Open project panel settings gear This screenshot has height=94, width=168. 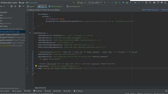20,6
